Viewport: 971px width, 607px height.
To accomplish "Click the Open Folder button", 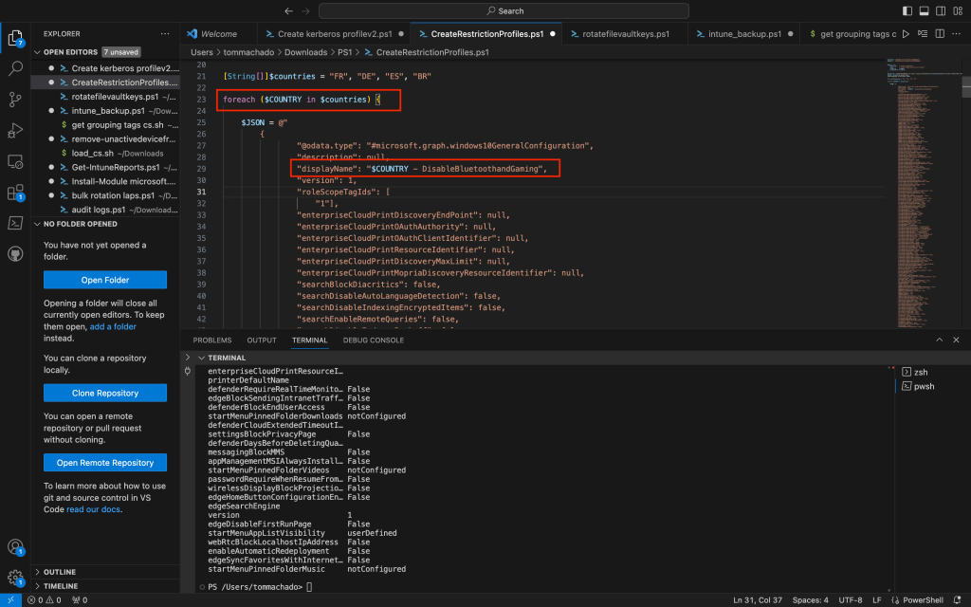I will [104, 280].
